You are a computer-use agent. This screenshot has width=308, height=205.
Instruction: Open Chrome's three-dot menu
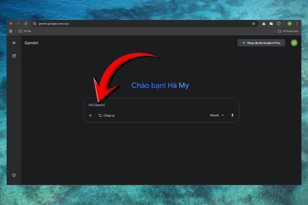click(x=297, y=24)
